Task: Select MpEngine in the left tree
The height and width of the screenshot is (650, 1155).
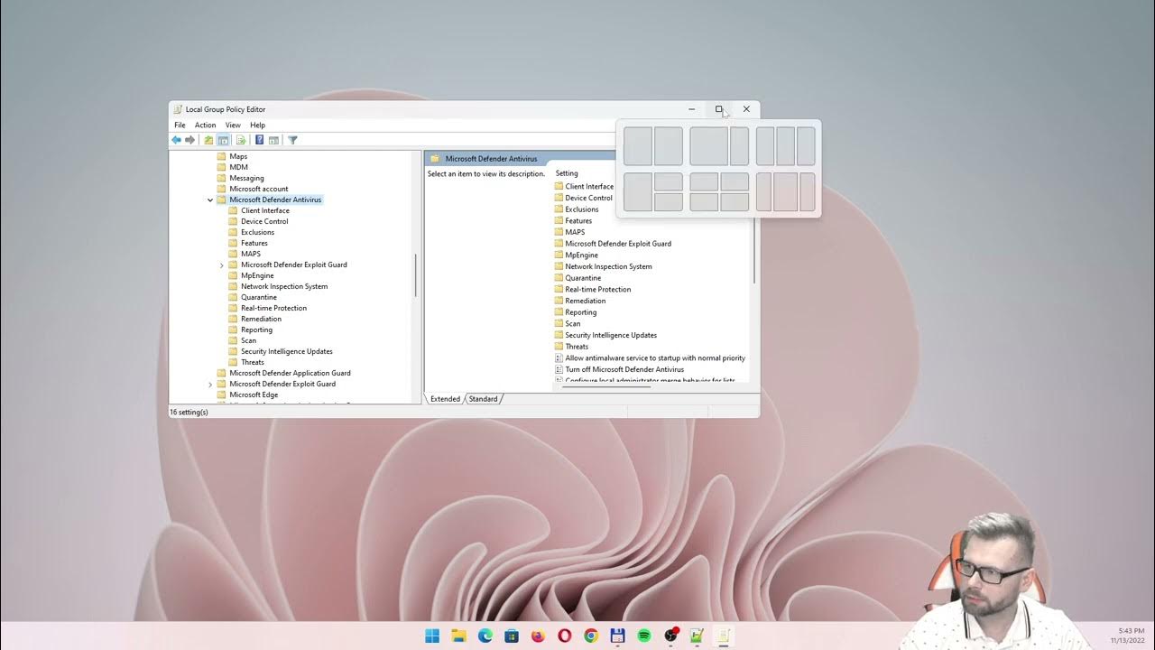Action: click(x=257, y=275)
